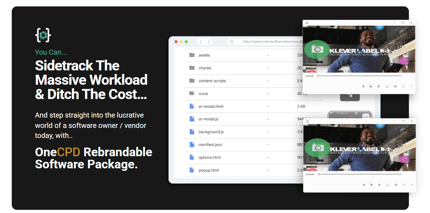Click the chunks folder icon

192,68
